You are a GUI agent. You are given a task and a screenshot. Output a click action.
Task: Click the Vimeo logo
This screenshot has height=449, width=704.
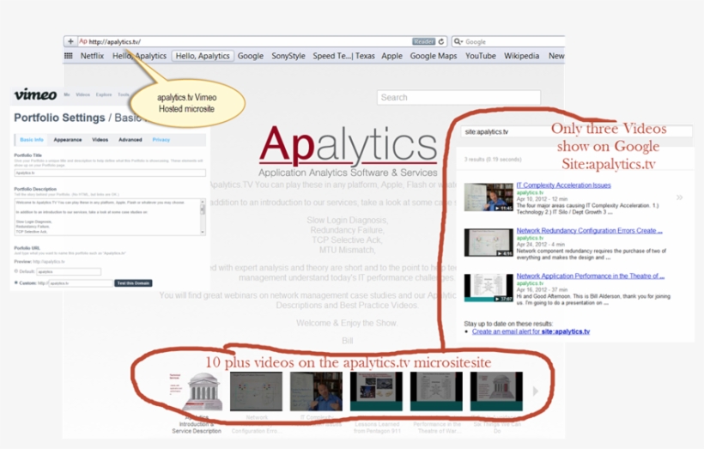point(35,94)
